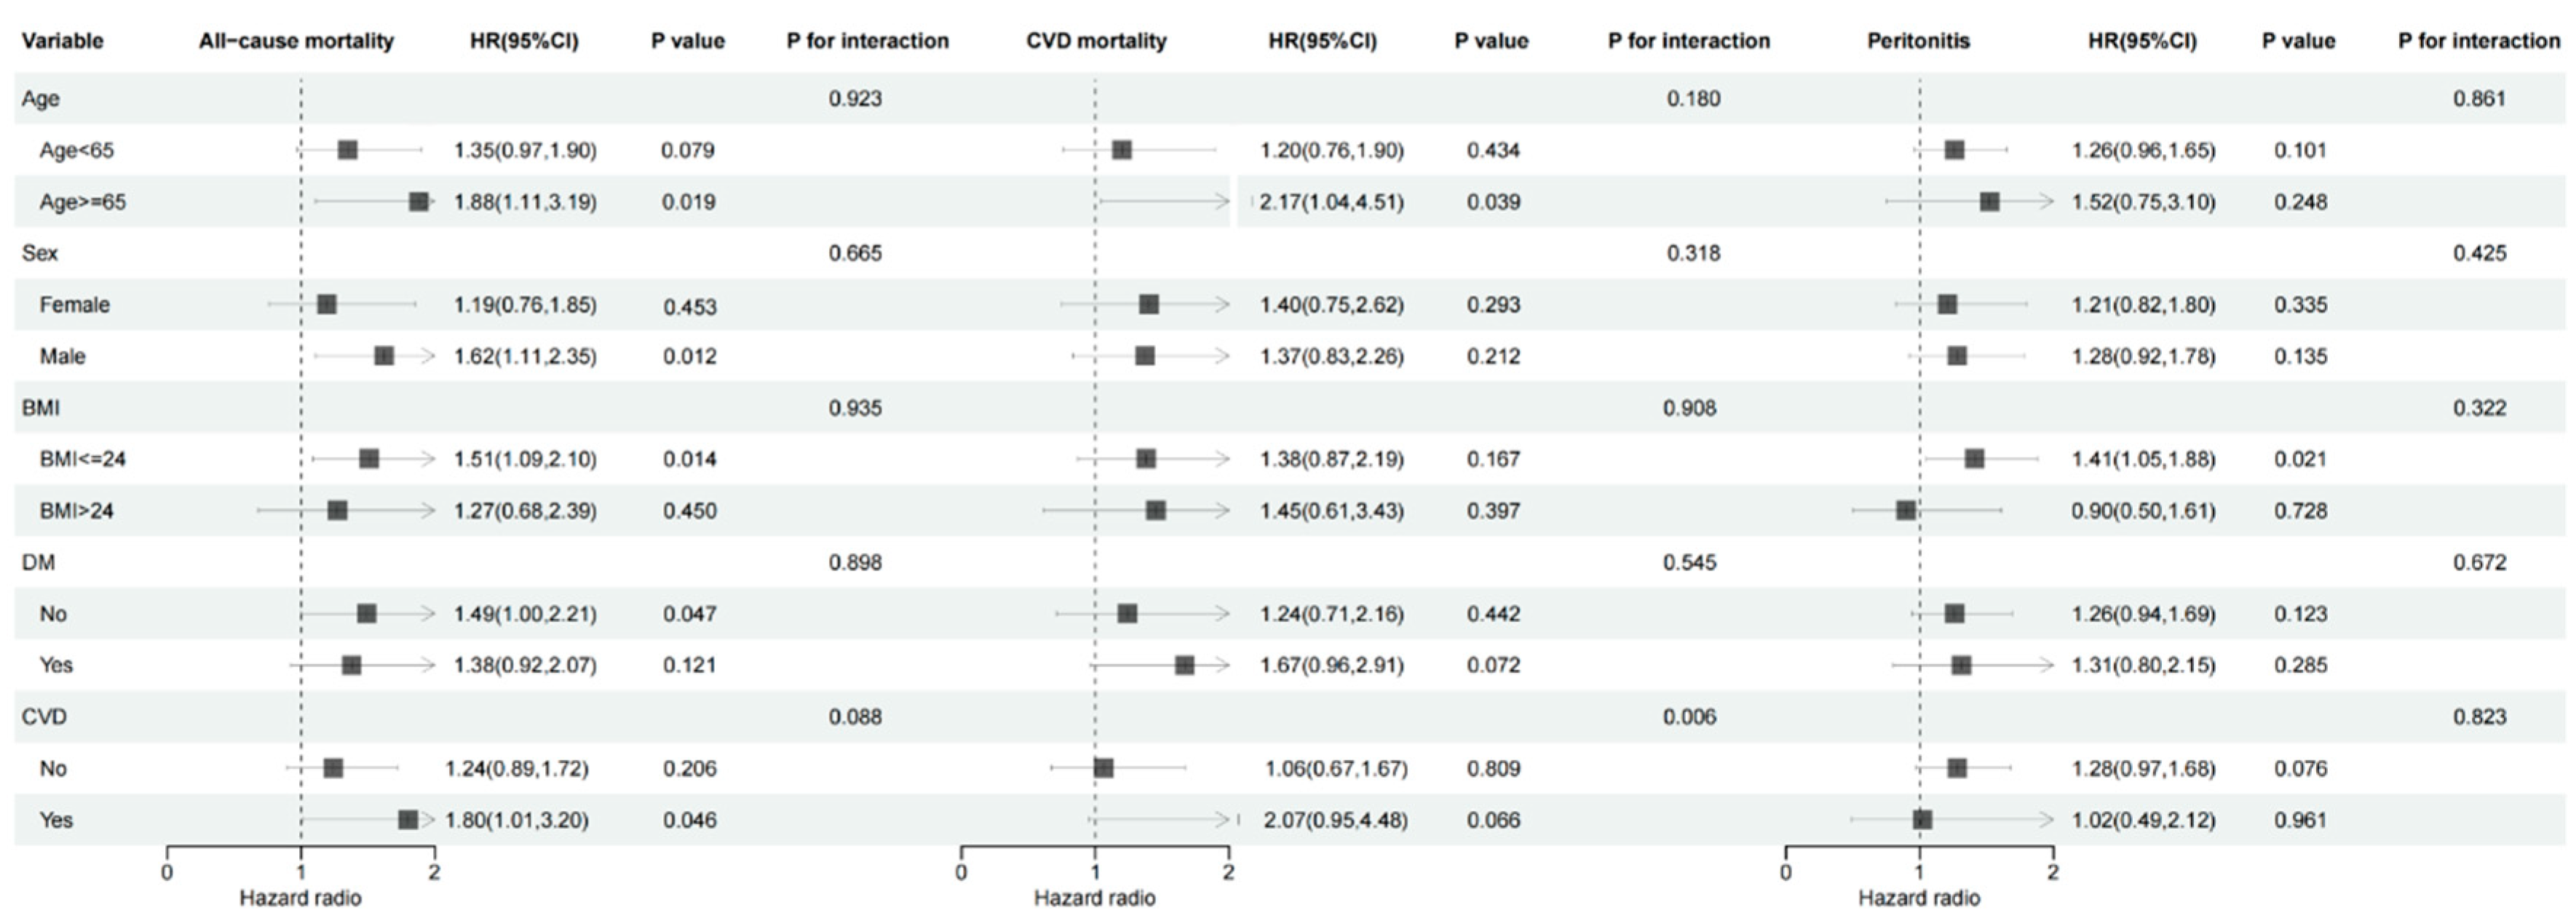2576x921 pixels.
Task: Click the 'Female' row label
Action: 74,305
